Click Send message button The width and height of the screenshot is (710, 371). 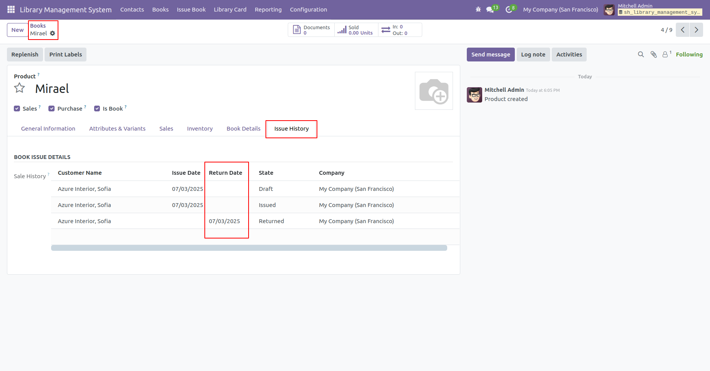491,55
